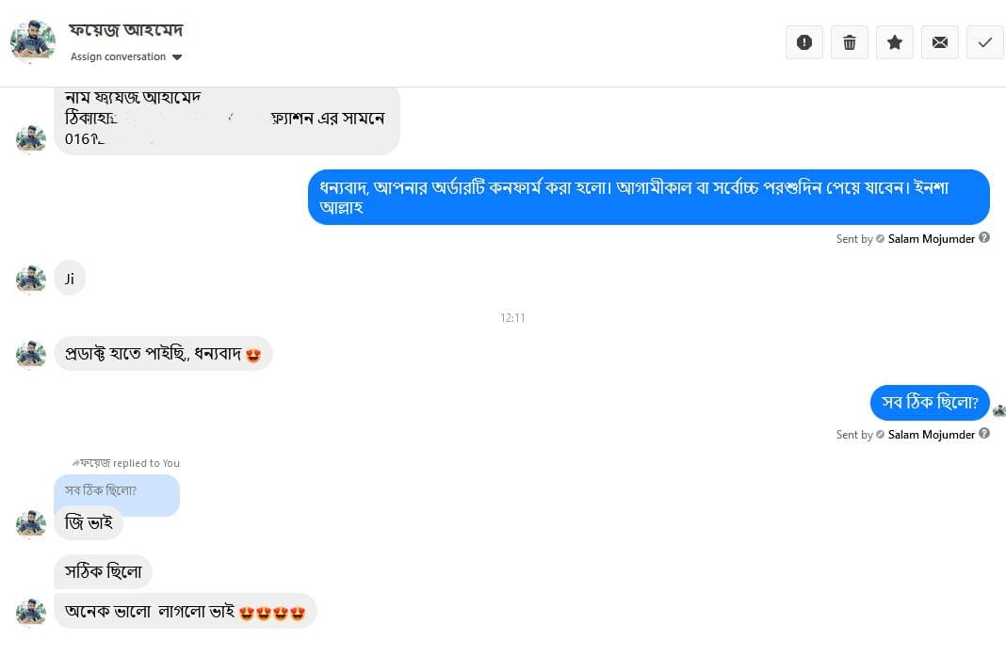Mark conversation as spam using exclamation icon
This screenshot has width=1006, height=656.
803,42
